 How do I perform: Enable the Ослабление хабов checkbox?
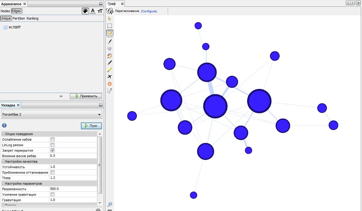point(52,139)
